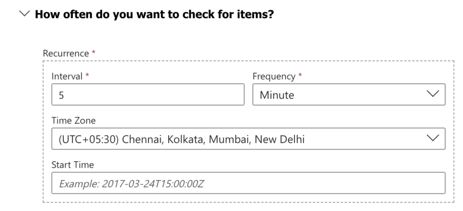Open the Frequency dropdown showing Minute
The width and height of the screenshot is (463, 211).
coord(349,94)
